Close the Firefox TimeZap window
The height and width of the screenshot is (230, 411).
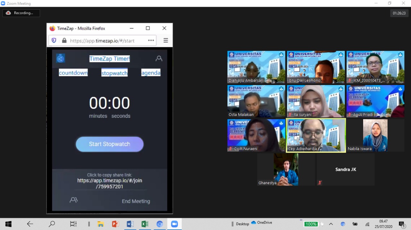pyautogui.click(x=164, y=28)
